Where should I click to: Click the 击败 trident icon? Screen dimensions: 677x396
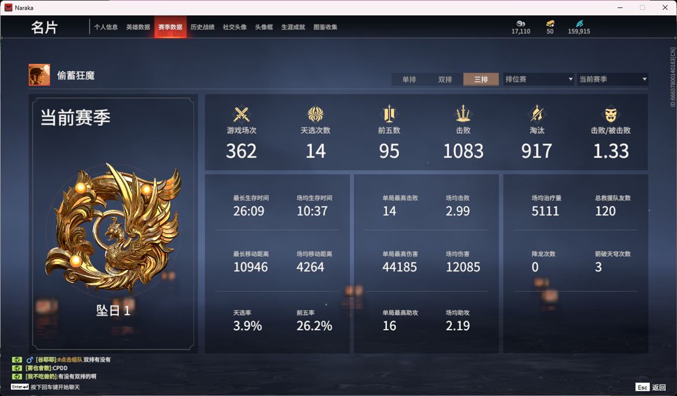tap(463, 114)
